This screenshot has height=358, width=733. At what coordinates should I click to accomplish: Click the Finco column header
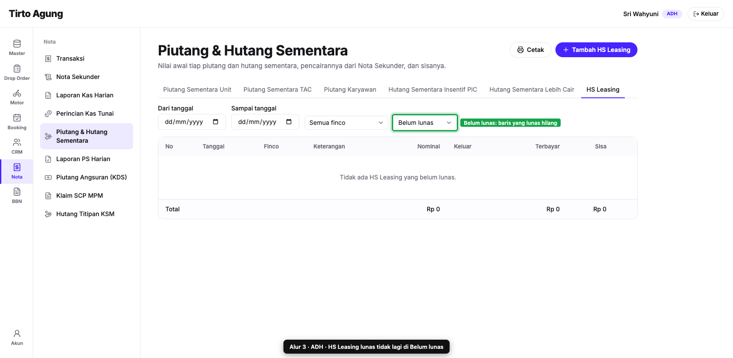tap(271, 147)
